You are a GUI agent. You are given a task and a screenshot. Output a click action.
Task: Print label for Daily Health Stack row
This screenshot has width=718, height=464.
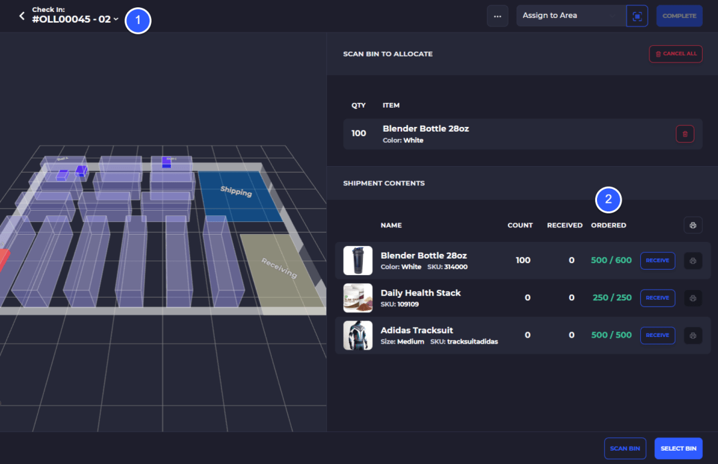click(693, 298)
